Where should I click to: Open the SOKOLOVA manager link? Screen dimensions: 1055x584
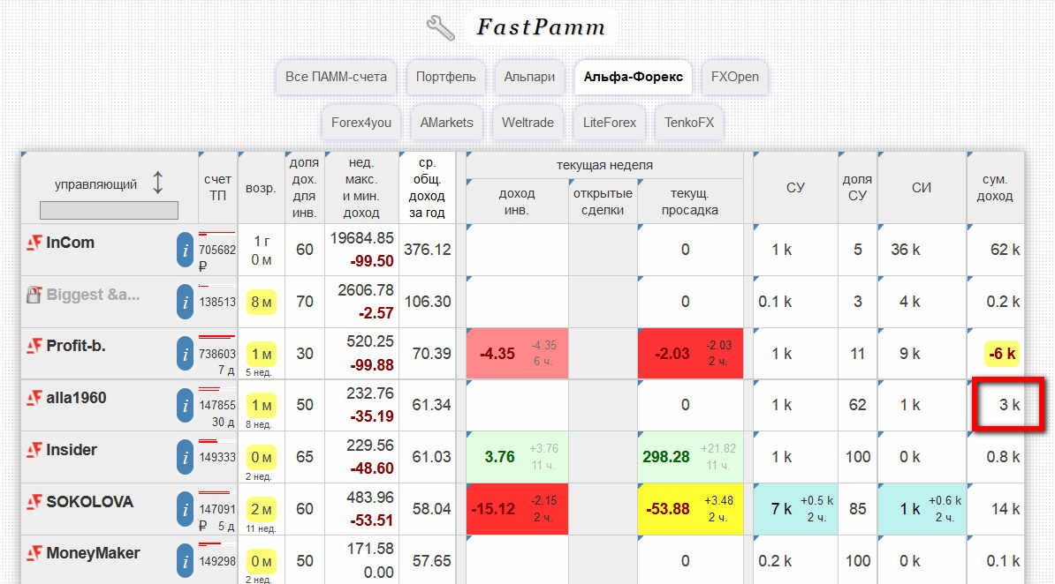point(89,502)
